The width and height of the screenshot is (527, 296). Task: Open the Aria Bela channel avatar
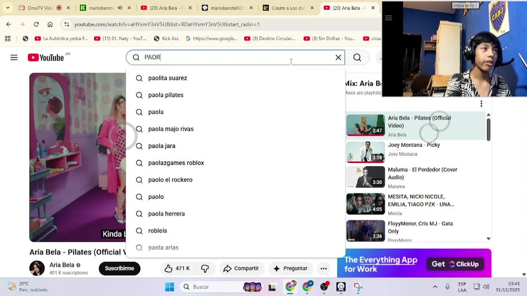tap(37, 268)
